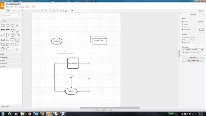The image size is (206, 116).
Task: Click the 'Please help us to 5 stars' link
Action: [x=104, y=110]
